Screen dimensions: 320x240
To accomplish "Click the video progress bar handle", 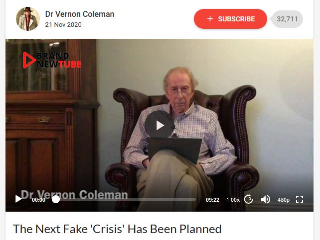I will pos(56,199).
